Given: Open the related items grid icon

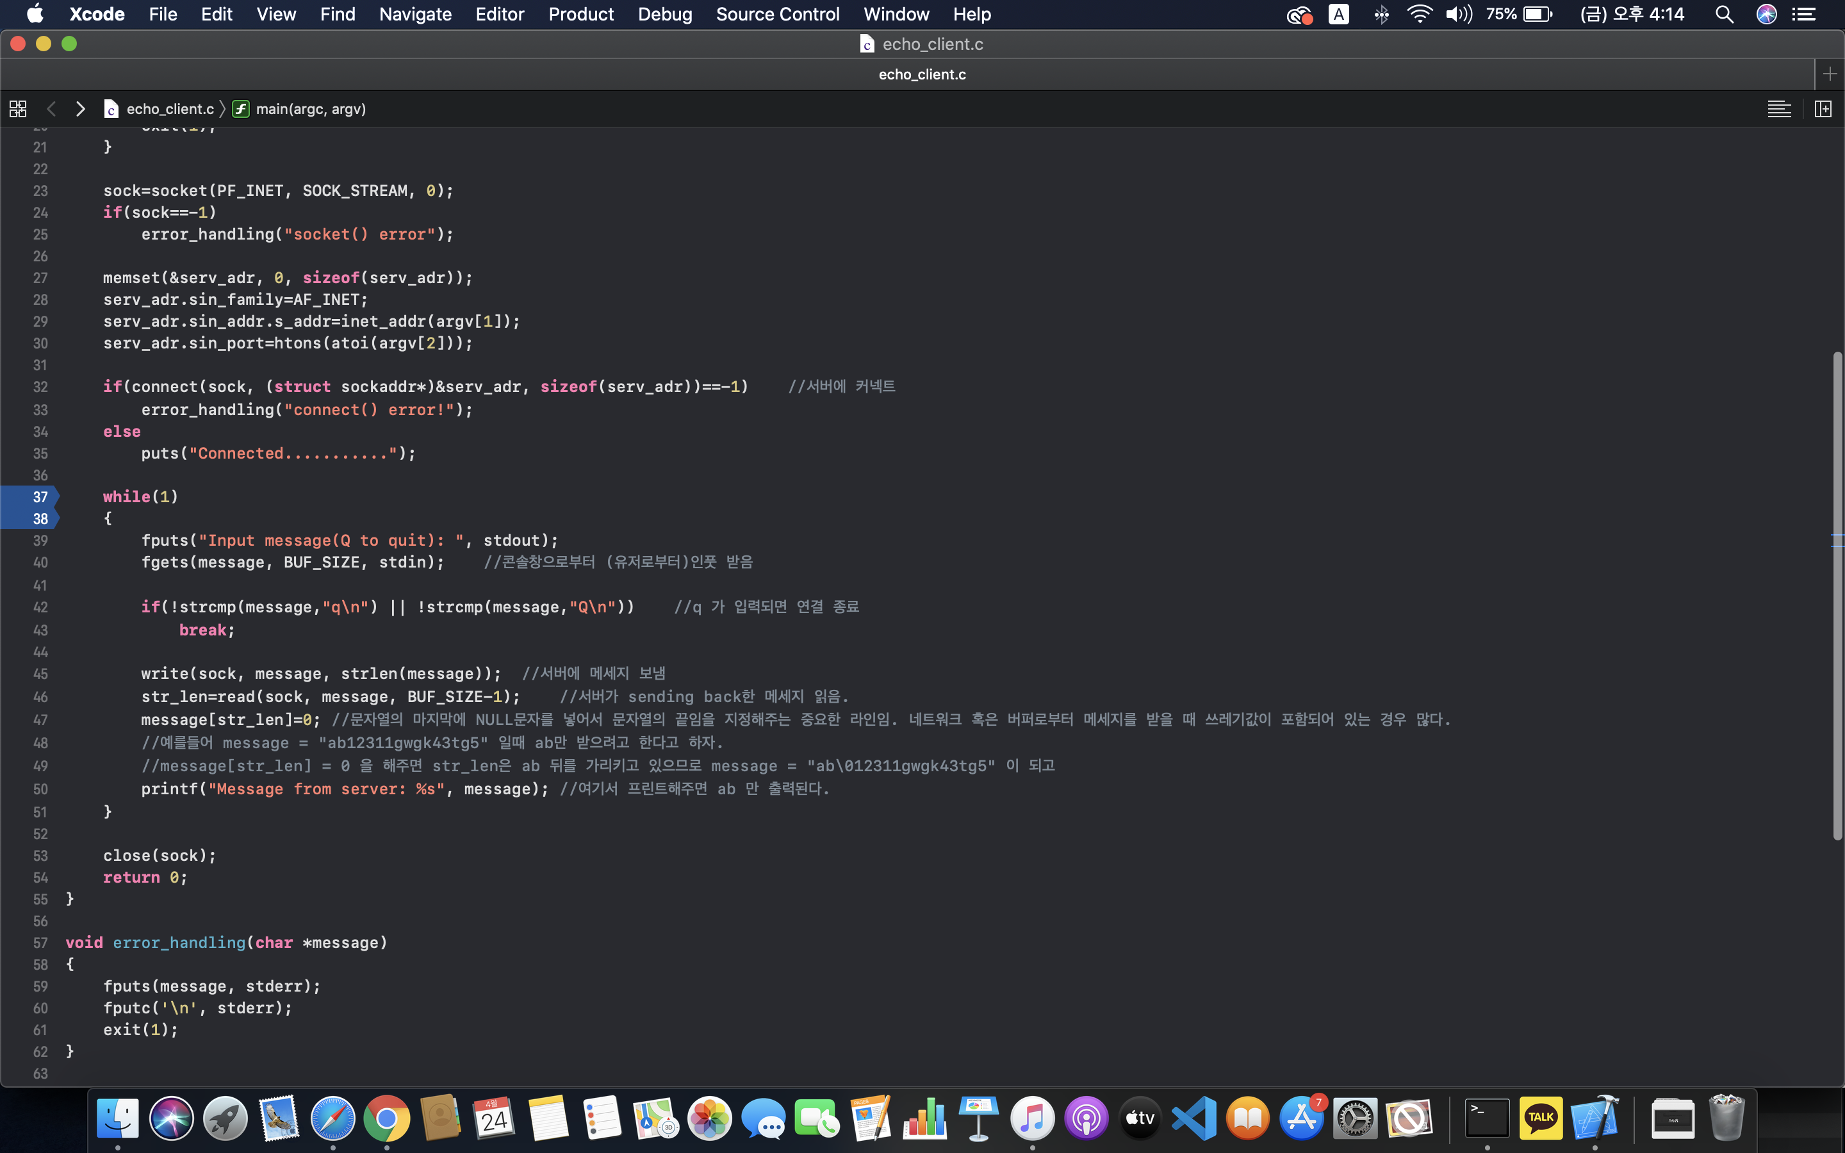Looking at the screenshot, I should click(19, 109).
